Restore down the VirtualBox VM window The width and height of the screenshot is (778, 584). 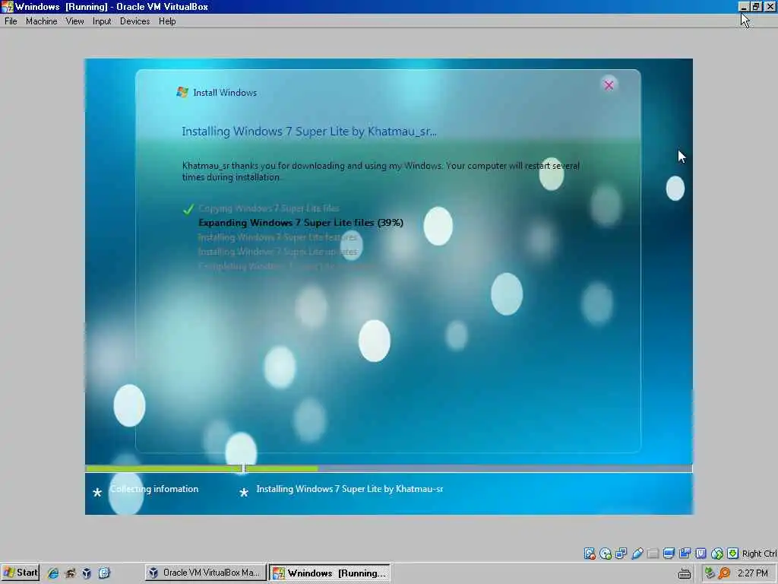(x=756, y=6)
